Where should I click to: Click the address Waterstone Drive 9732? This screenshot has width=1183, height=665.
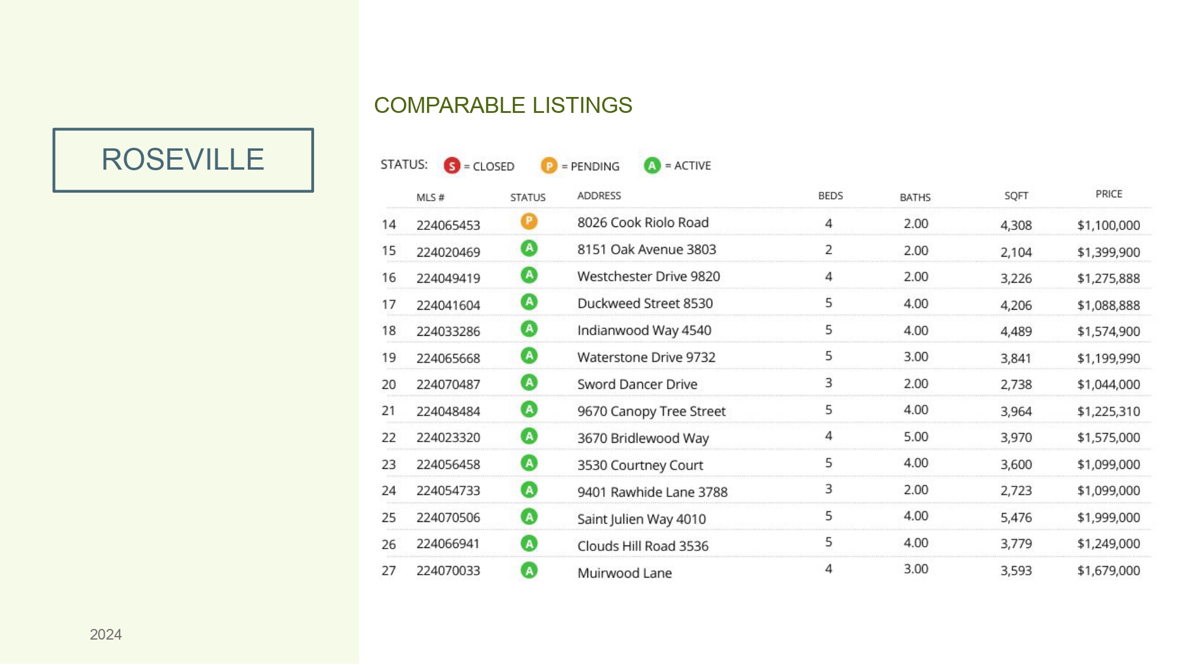pos(647,358)
